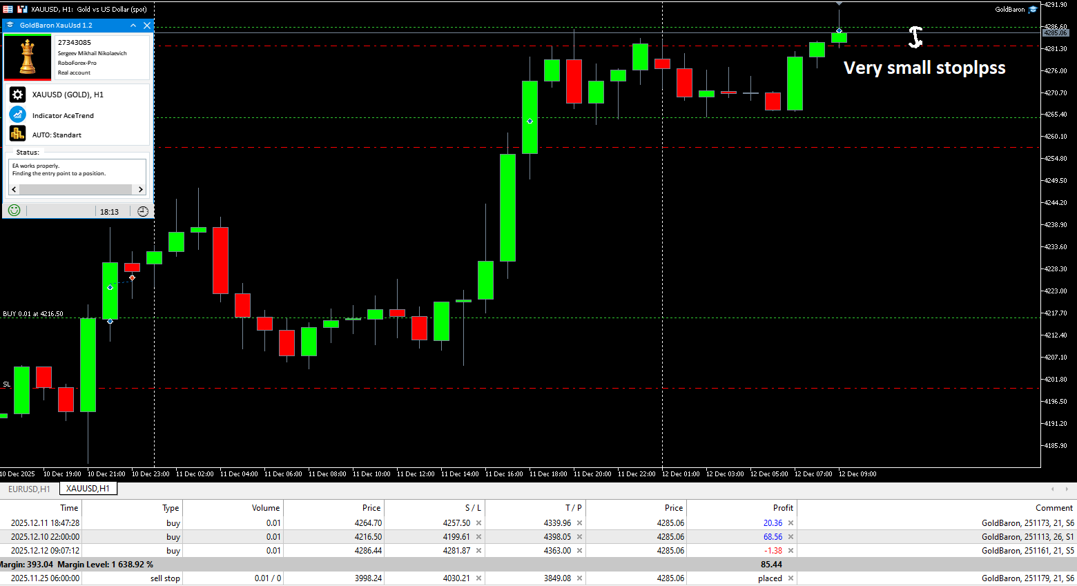The image size is (1077, 586).
Task: Select the XAUUSD,H1 chart tab
Action: 88,489
